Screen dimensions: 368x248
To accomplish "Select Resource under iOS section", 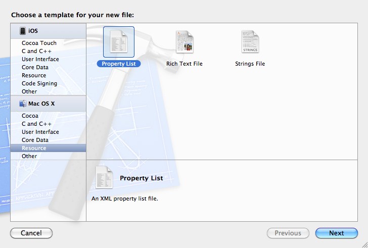I will 34,75.
